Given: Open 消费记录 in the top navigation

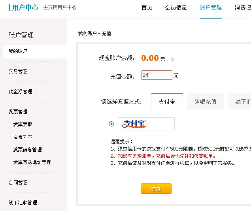Looking at the screenshot, I should (x=243, y=8).
